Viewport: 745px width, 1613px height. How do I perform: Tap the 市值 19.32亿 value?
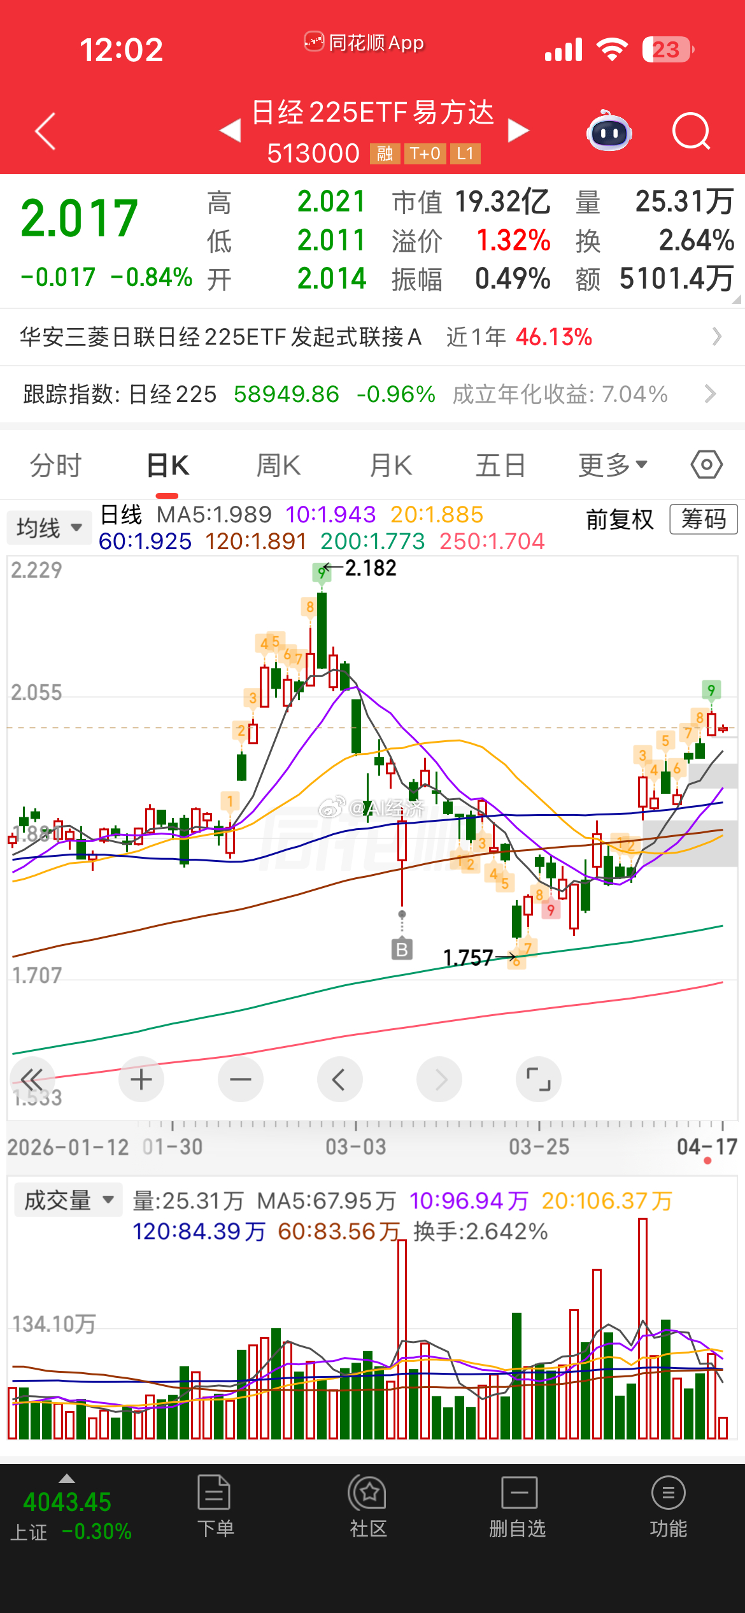pos(503,202)
